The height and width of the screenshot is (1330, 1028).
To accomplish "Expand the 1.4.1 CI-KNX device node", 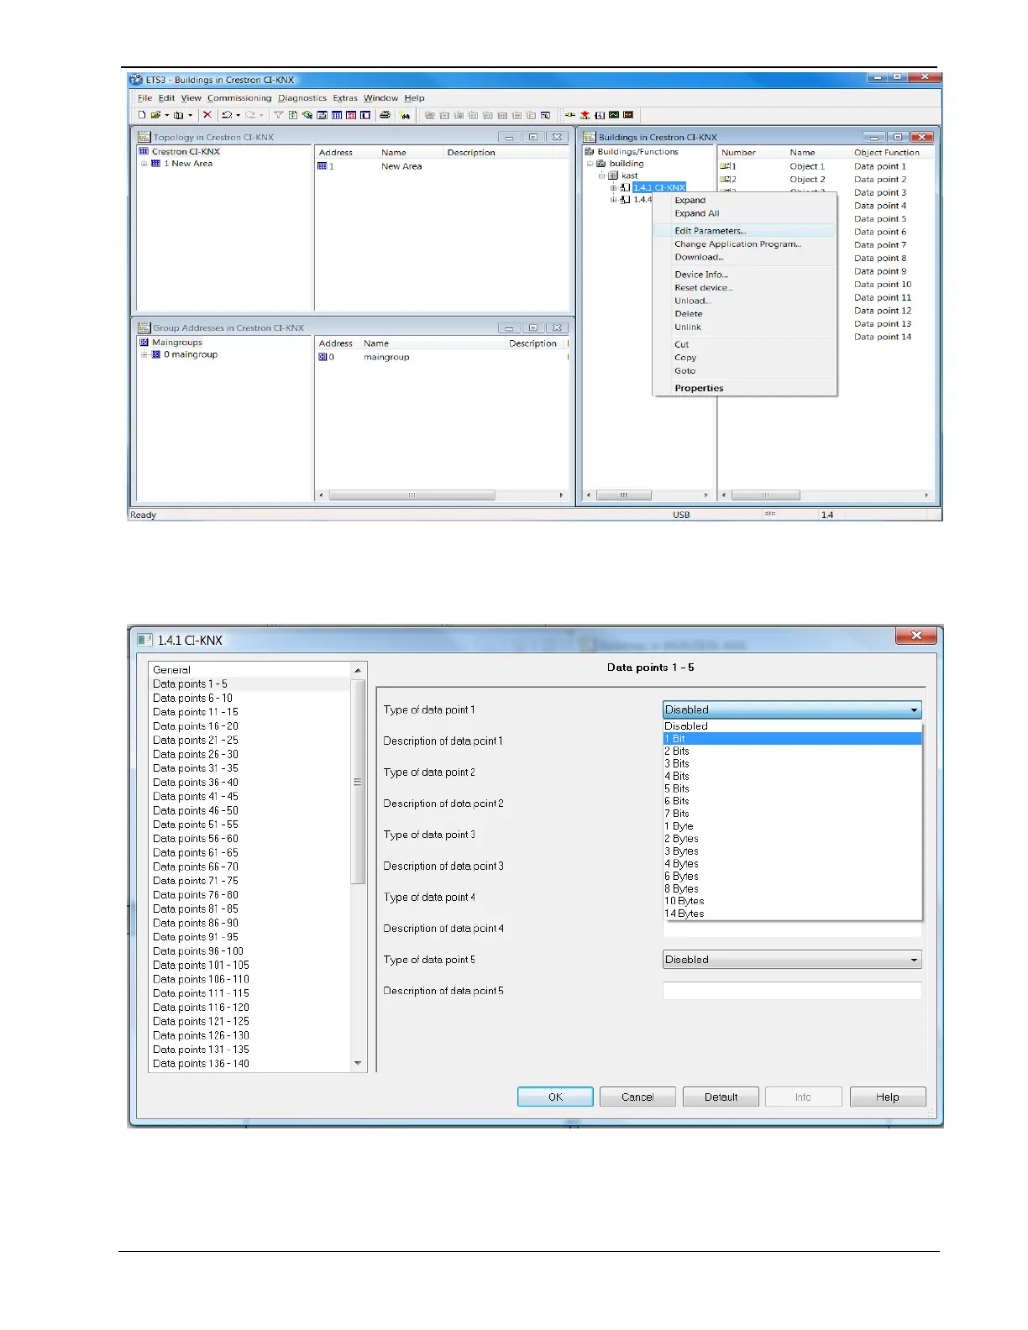I will point(613,187).
